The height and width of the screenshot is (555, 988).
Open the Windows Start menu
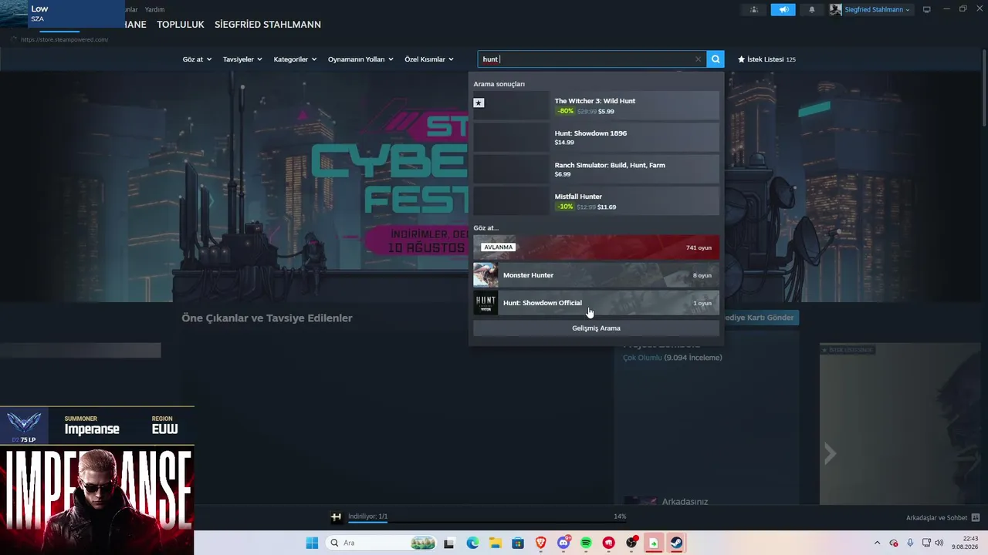pyautogui.click(x=312, y=543)
